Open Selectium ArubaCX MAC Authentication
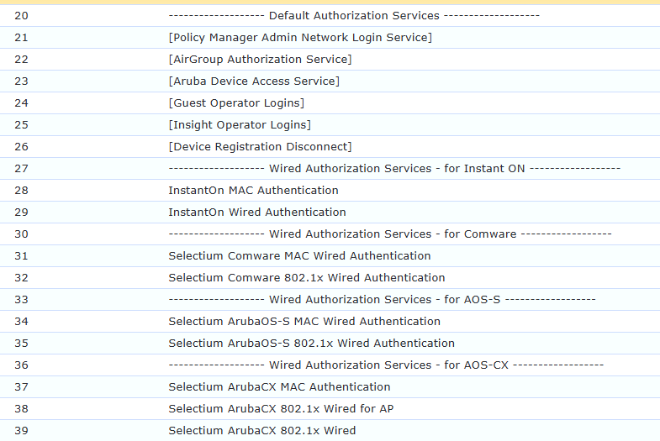The height and width of the screenshot is (441, 660). [279, 387]
